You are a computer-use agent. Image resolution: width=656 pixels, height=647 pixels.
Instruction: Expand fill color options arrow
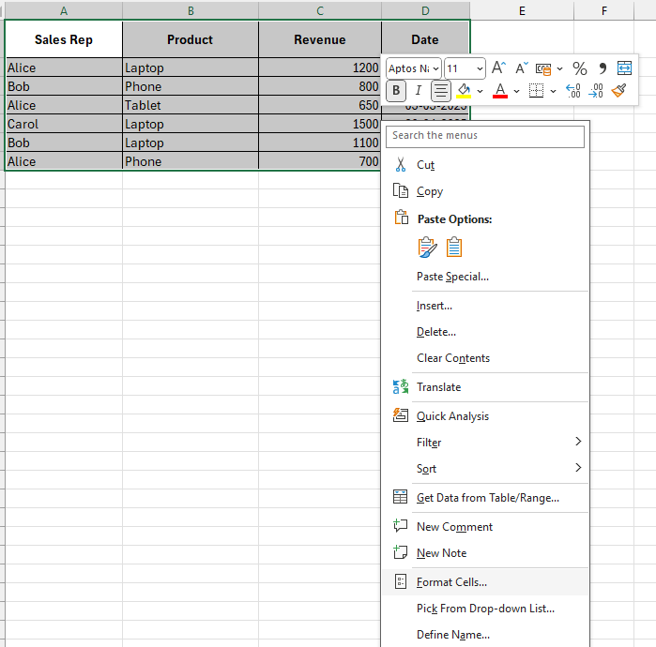pos(480,91)
